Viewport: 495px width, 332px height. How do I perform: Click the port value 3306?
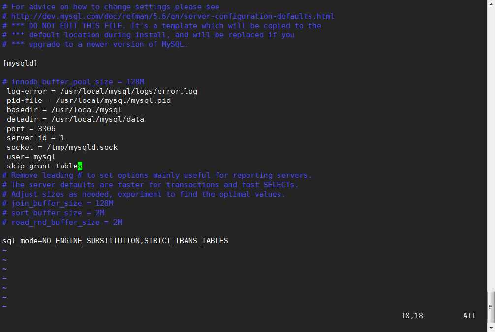pos(46,129)
